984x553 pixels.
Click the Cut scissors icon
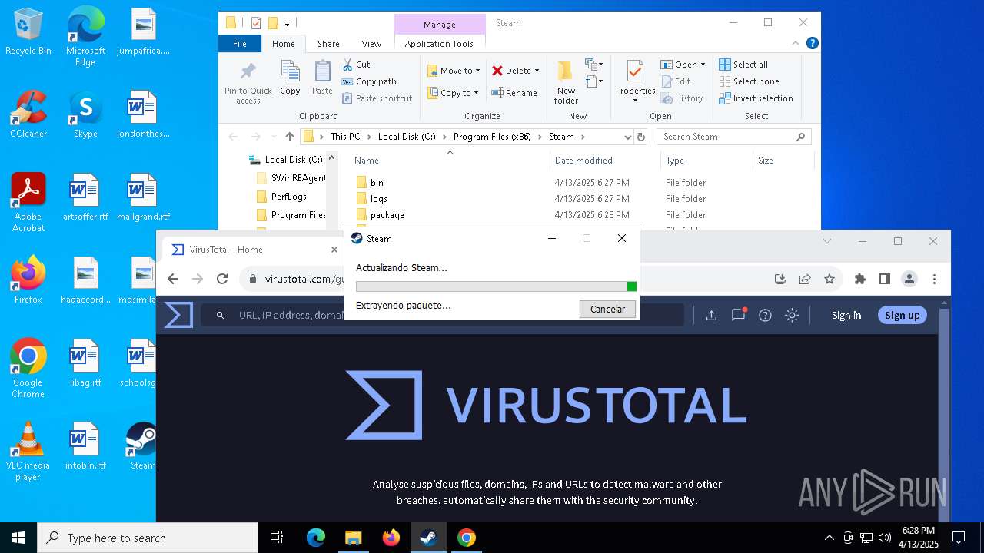pyautogui.click(x=347, y=65)
